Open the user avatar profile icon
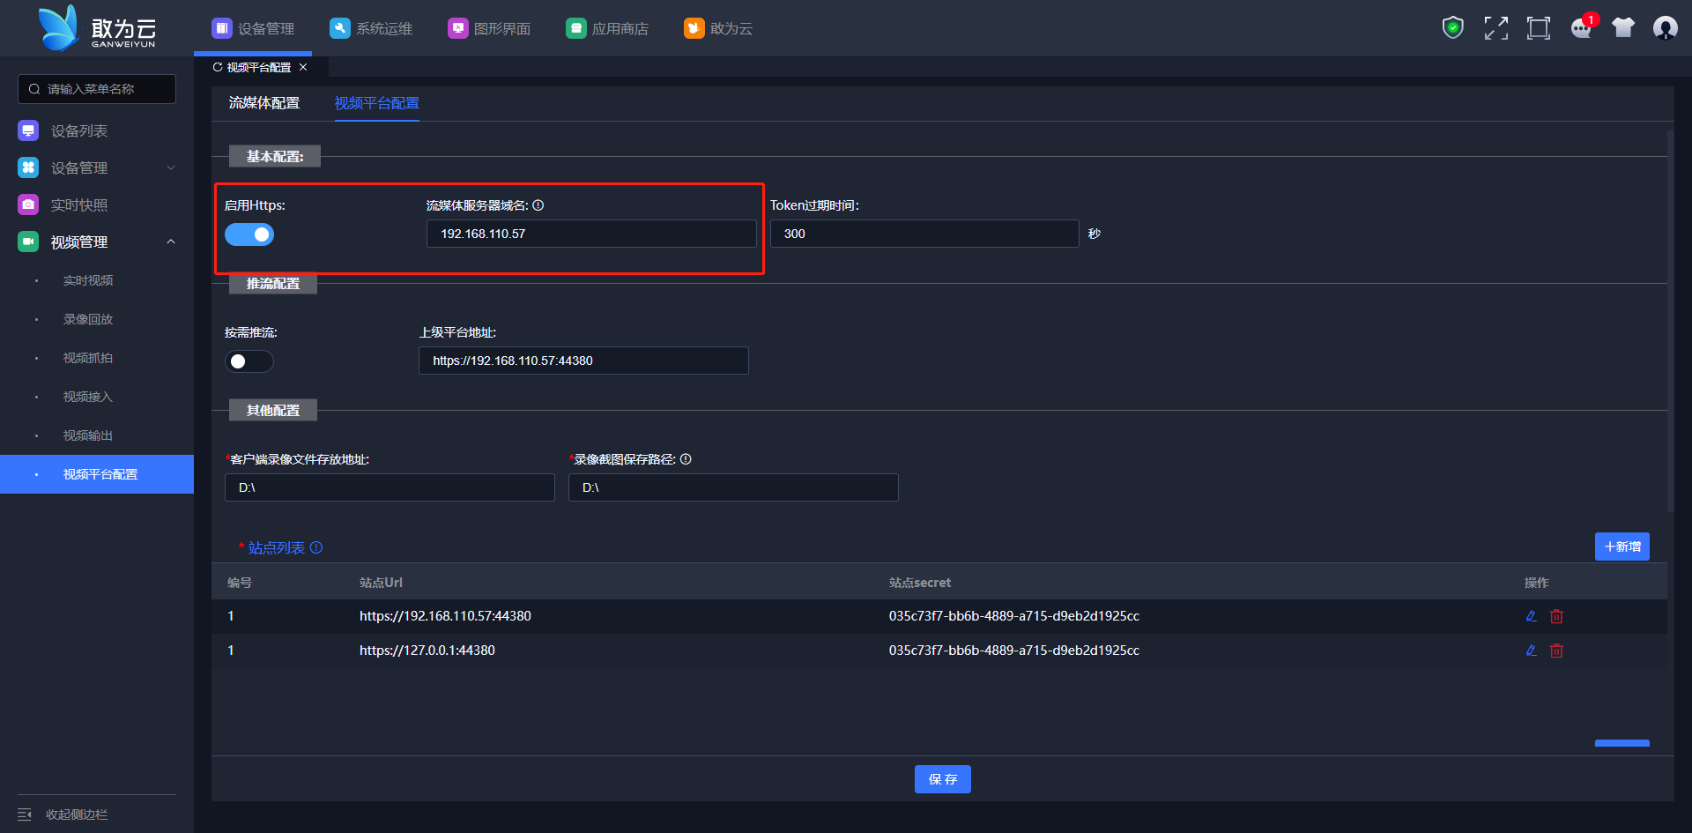This screenshot has height=833, width=1692. click(x=1665, y=28)
